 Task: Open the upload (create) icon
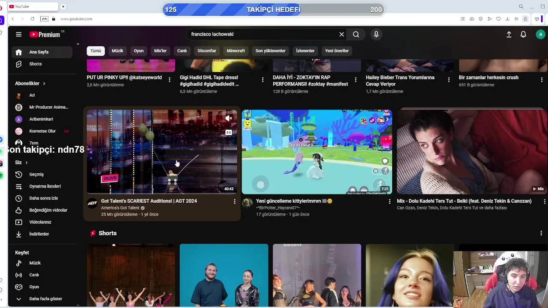(509, 34)
